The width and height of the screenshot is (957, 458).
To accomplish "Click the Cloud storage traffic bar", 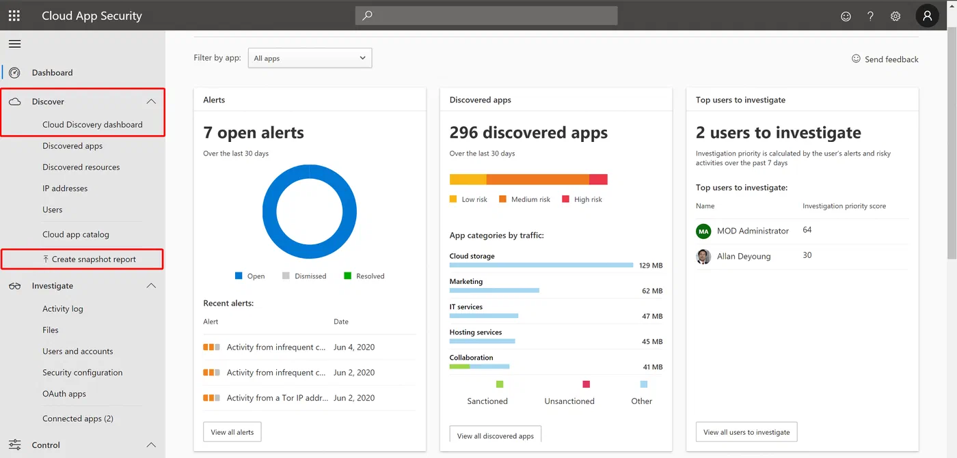I will [x=541, y=265].
